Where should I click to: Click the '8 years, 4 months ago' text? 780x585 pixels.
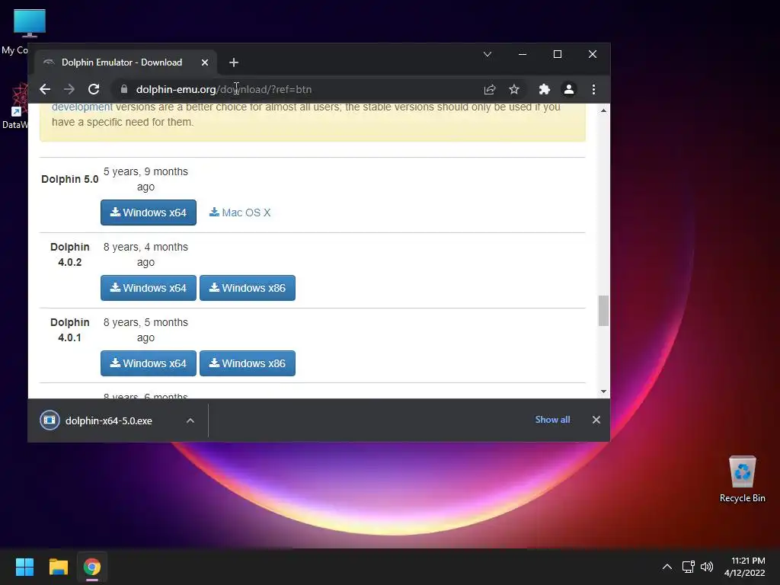tap(145, 254)
